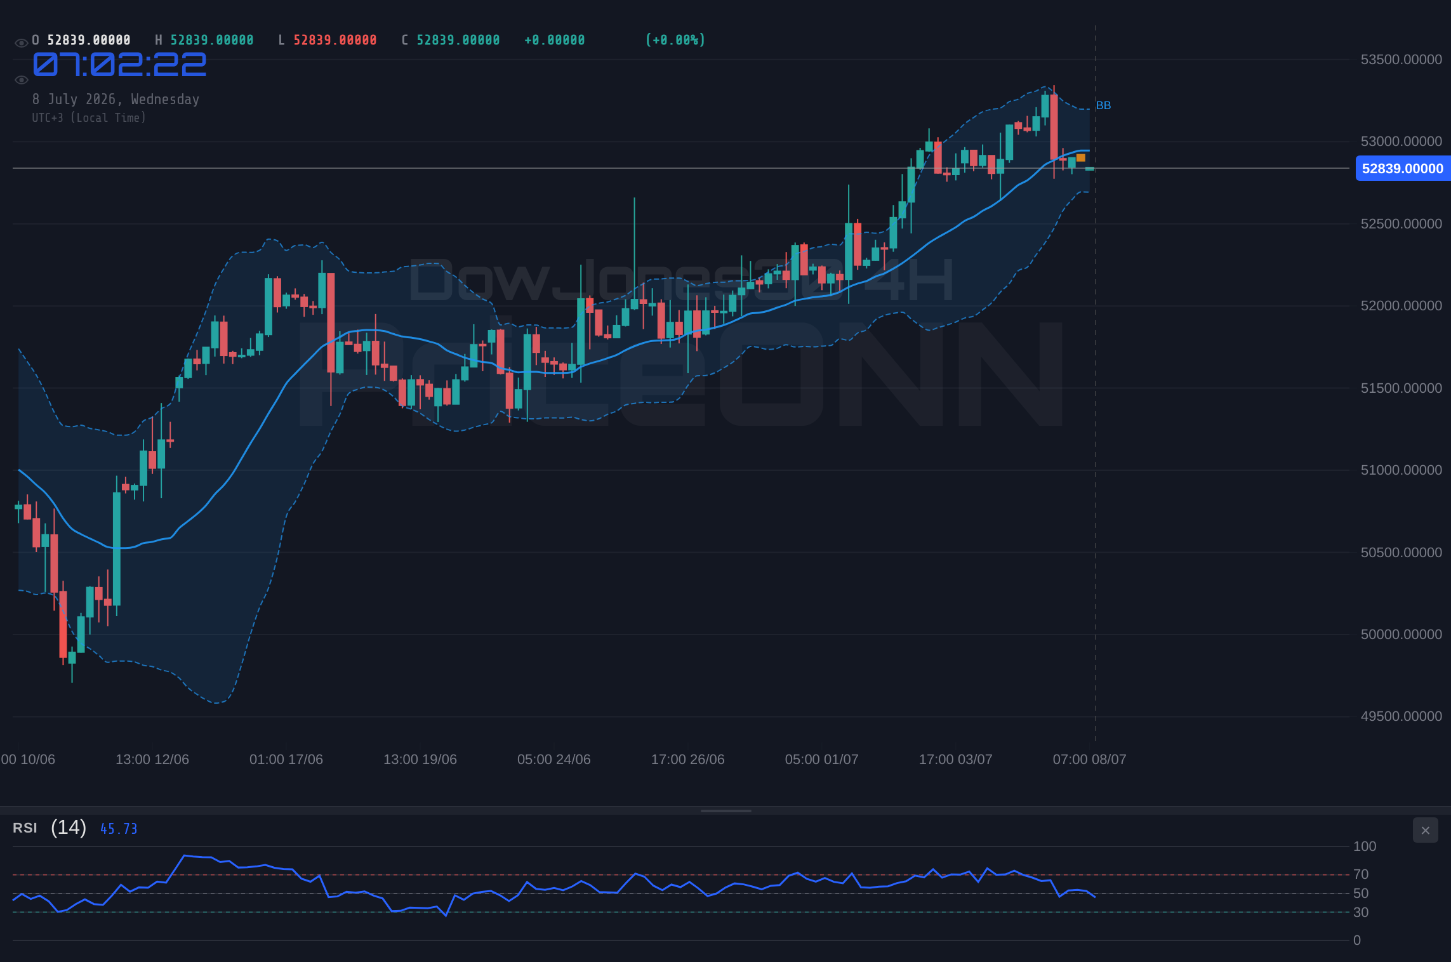1451x962 pixels.
Task: Click the 51000.00000 price axis label
Action: click(x=1401, y=470)
